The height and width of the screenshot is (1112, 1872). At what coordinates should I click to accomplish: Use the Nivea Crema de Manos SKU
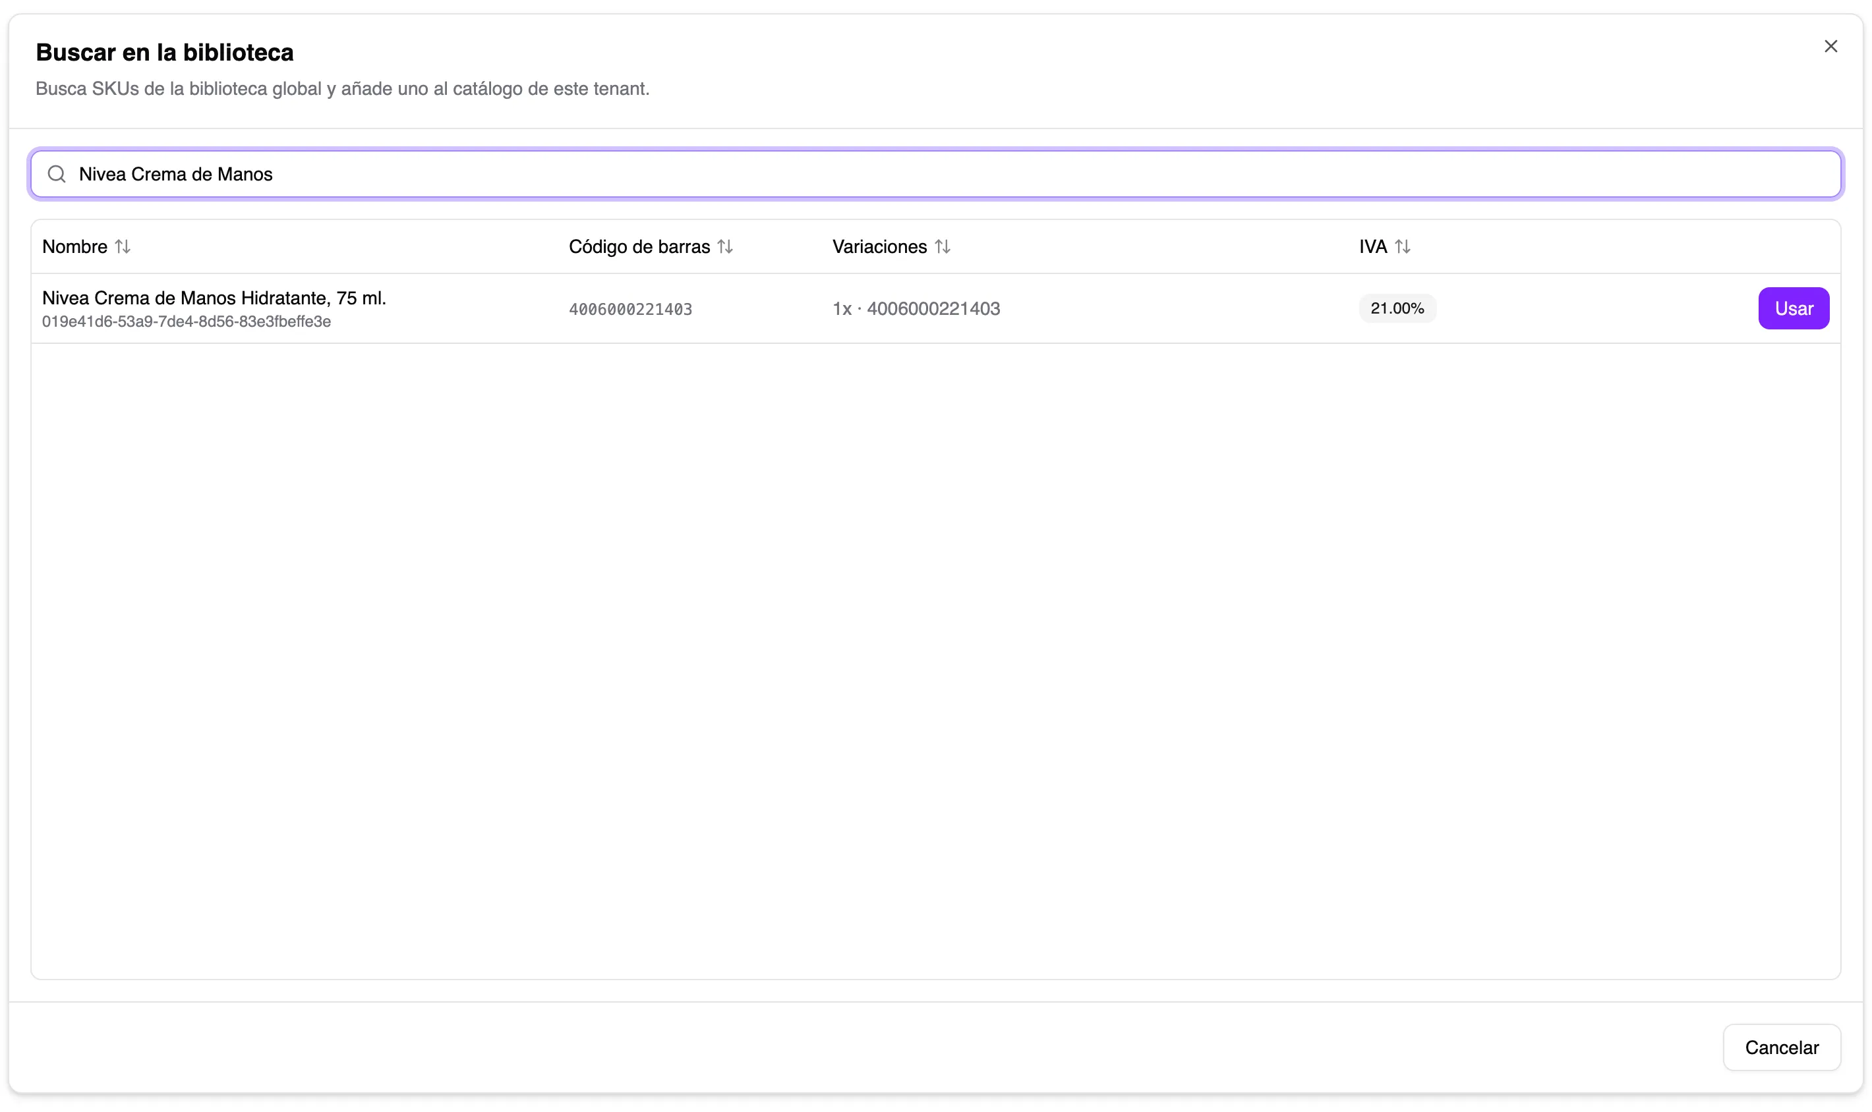point(1794,308)
